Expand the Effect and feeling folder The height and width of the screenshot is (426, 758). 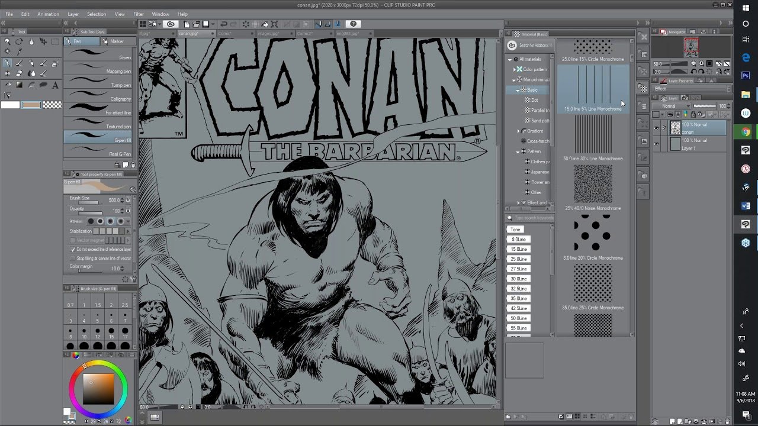pos(518,203)
